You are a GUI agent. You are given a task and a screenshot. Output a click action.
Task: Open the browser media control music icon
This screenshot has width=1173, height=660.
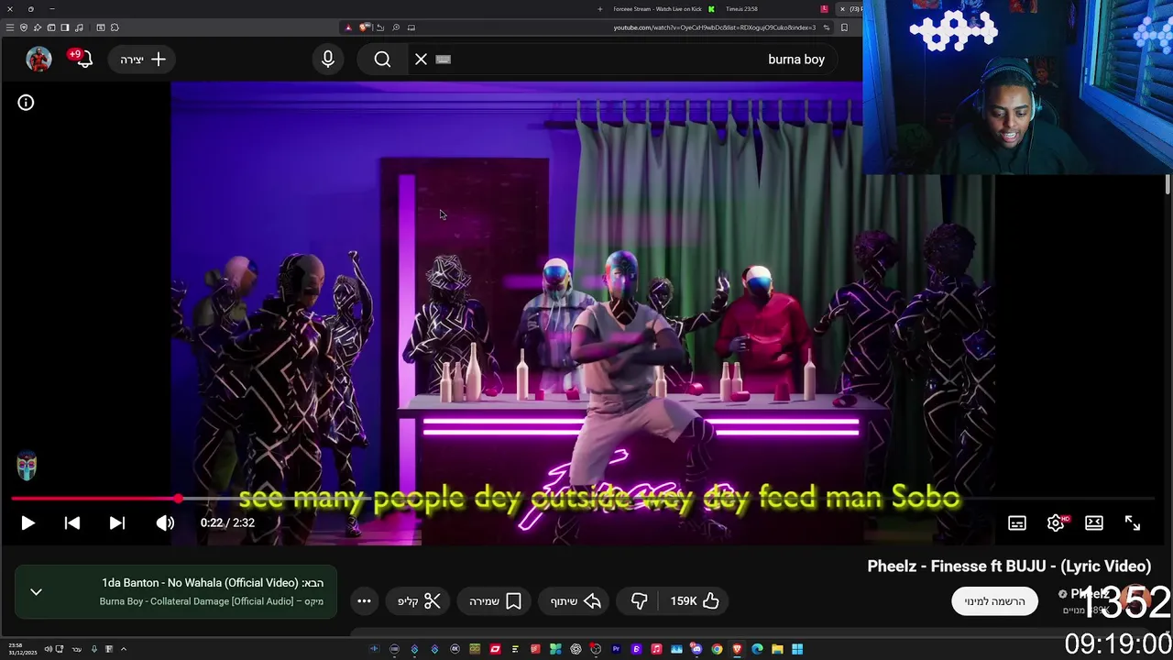pyautogui.click(x=79, y=27)
